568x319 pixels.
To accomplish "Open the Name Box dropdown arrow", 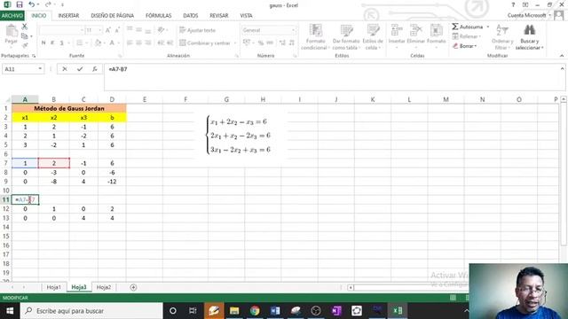I will (x=40, y=69).
